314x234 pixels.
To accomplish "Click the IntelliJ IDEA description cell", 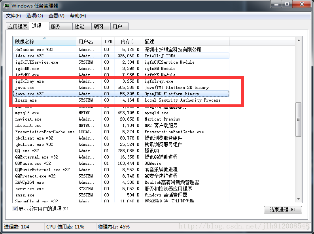I will coord(160,56).
